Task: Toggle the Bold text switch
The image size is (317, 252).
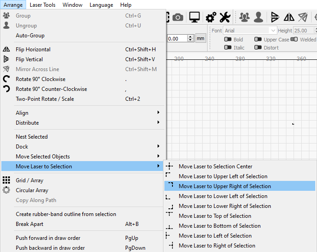Action: click(228, 40)
